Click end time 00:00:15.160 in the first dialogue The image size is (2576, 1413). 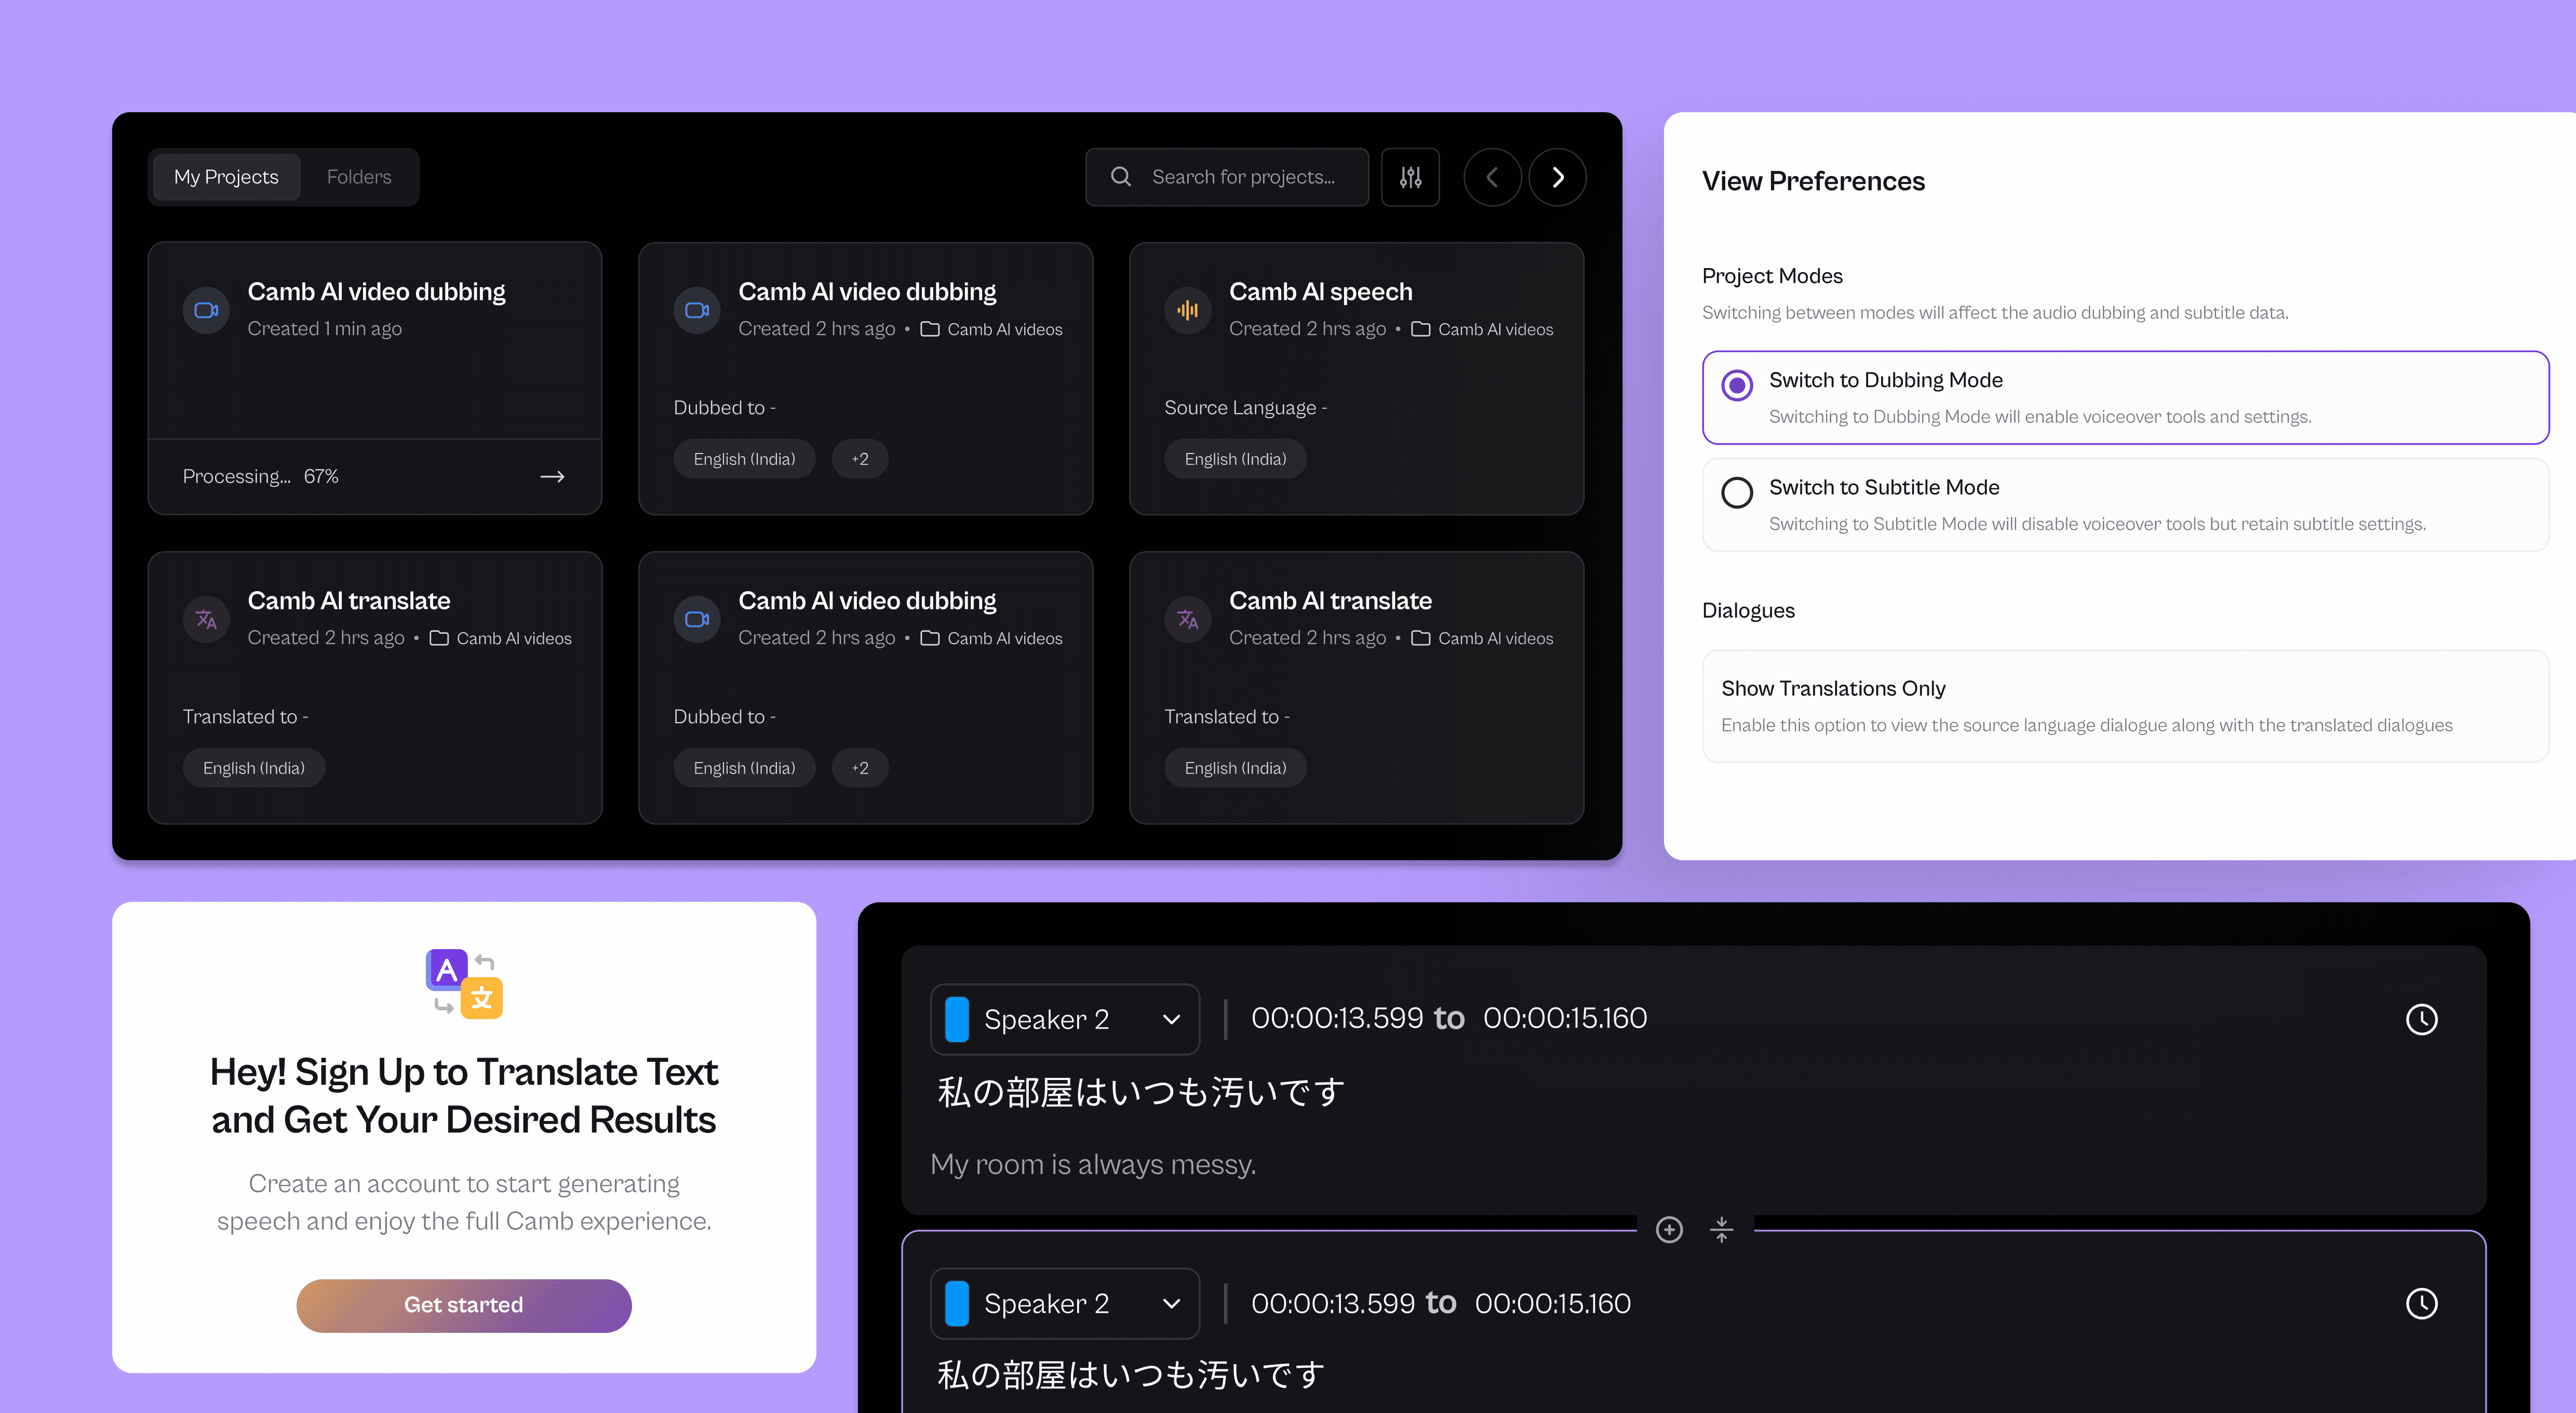pos(1565,1018)
